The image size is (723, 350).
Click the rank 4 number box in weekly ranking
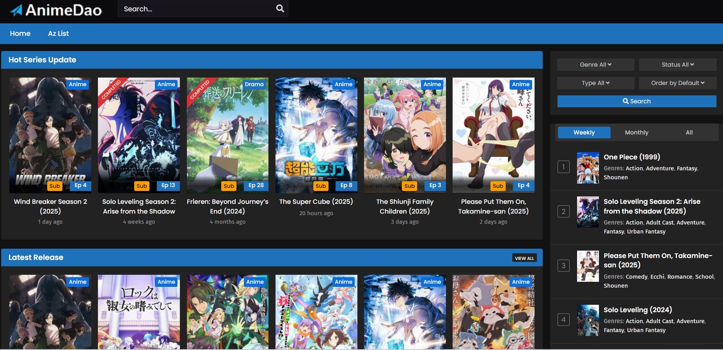(563, 320)
